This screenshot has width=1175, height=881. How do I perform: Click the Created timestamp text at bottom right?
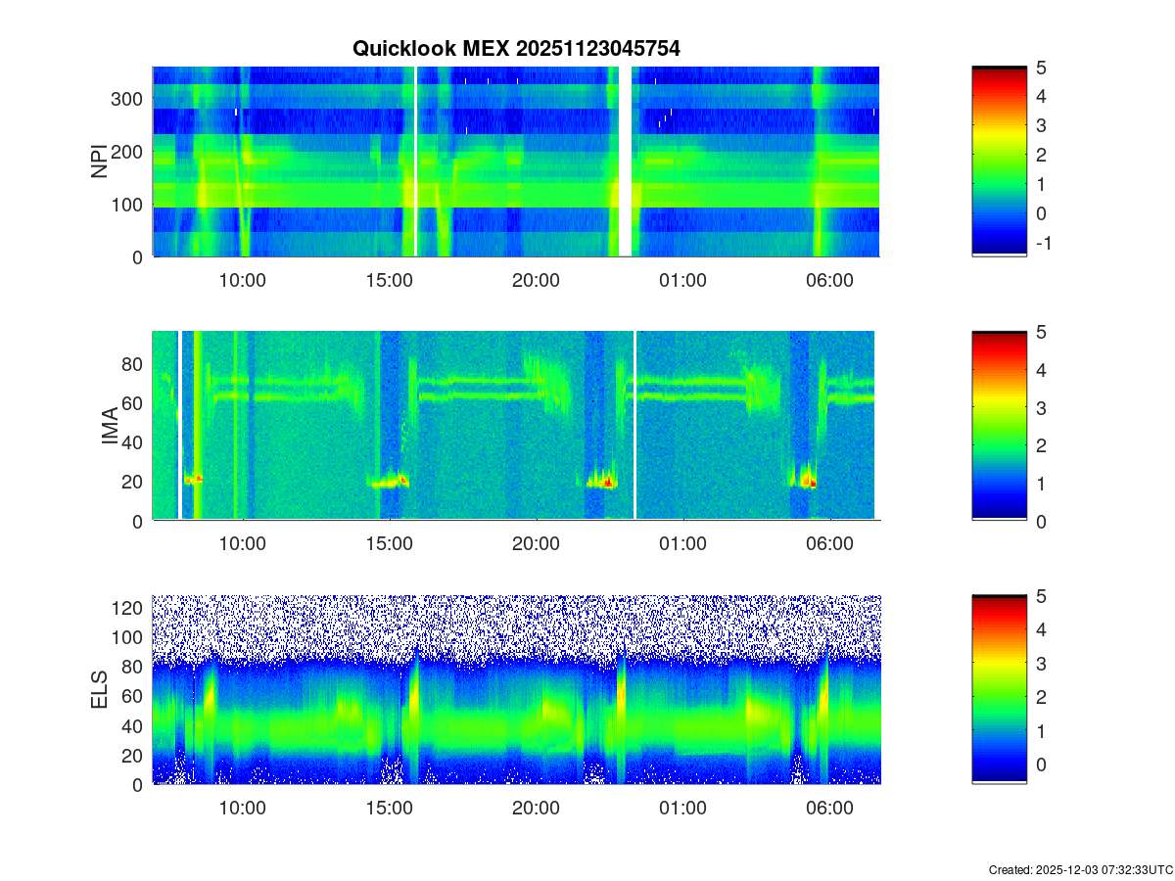coord(1080,869)
